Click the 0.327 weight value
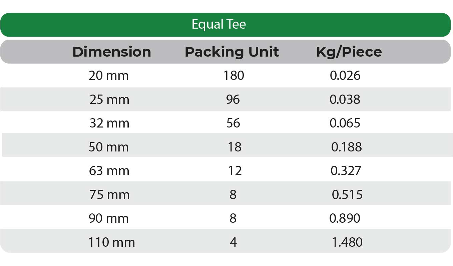 tap(346, 171)
